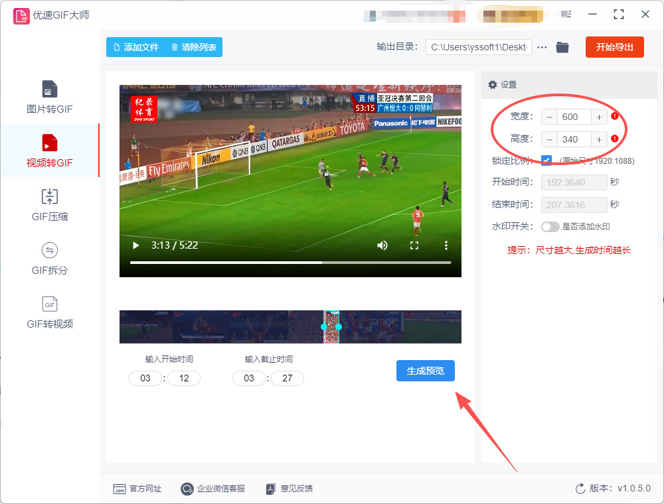Select the GIF压缩 sidebar icon
This screenshot has height=504, width=664.
50,196
